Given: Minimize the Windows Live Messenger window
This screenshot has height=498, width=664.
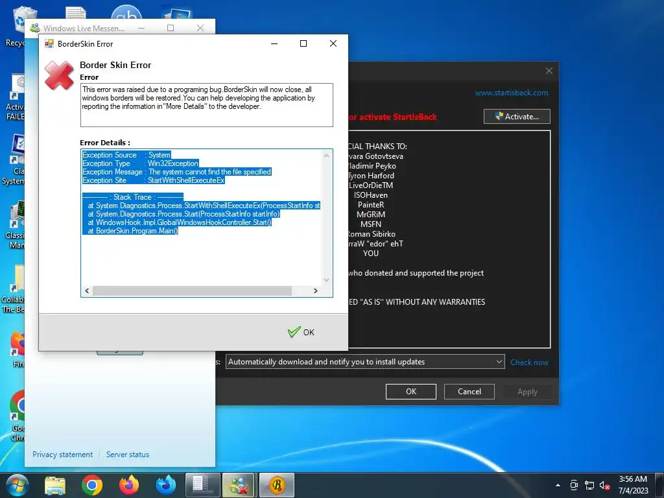Looking at the screenshot, I should (x=141, y=28).
